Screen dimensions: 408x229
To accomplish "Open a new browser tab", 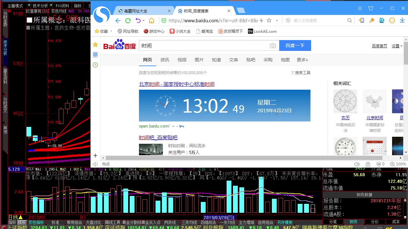I will [241, 11].
